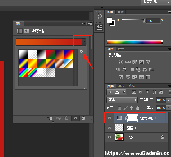Add an Exposure adjustment
The width and height of the screenshot is (171, 157).
click(141, 62)
